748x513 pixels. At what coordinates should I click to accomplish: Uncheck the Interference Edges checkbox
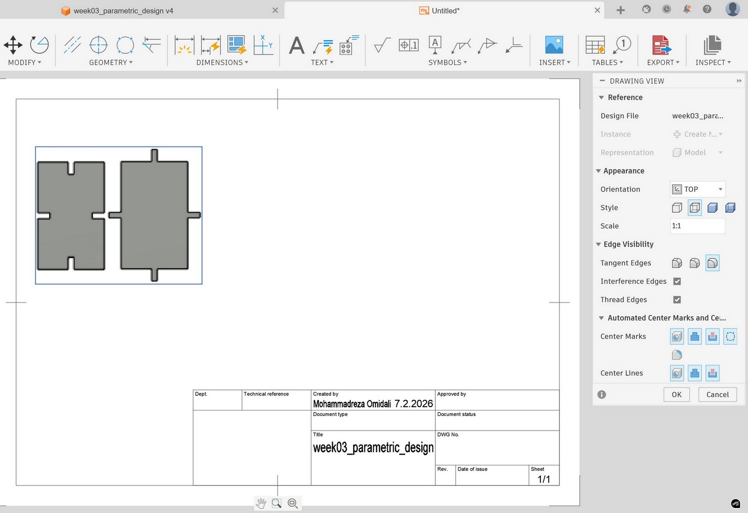click(x=677, y=281)
